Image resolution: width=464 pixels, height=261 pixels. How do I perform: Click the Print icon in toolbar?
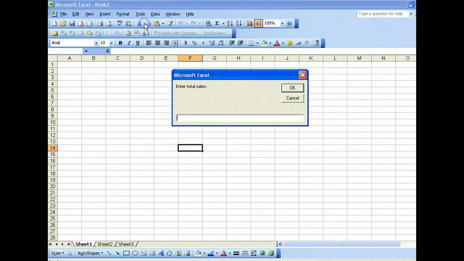click(x=100, y=24)
